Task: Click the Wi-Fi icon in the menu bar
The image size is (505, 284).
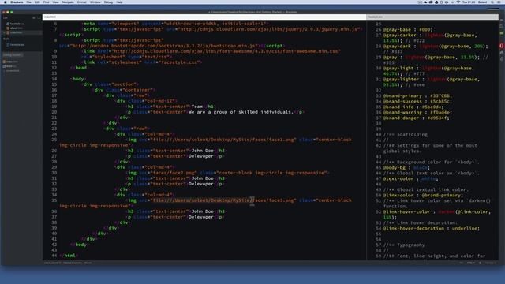Action: pyautogui.click(x=458, y=2)
